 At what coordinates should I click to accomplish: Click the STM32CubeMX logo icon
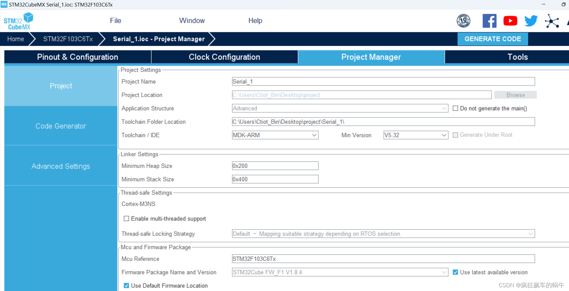tap(18, 21)
